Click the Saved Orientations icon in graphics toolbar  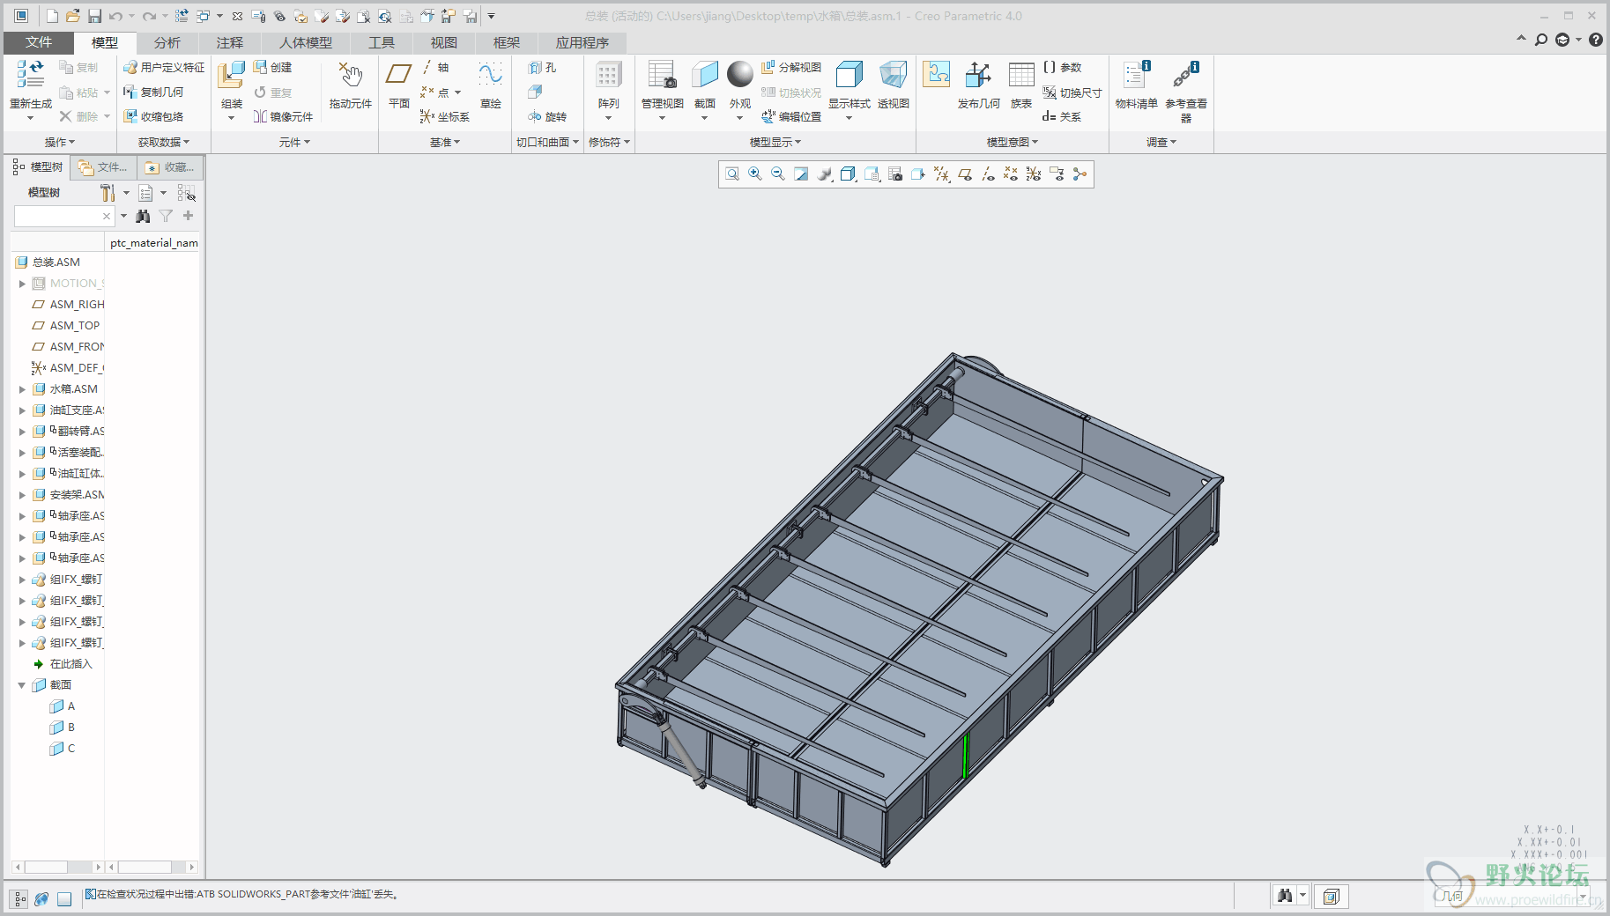872,174
